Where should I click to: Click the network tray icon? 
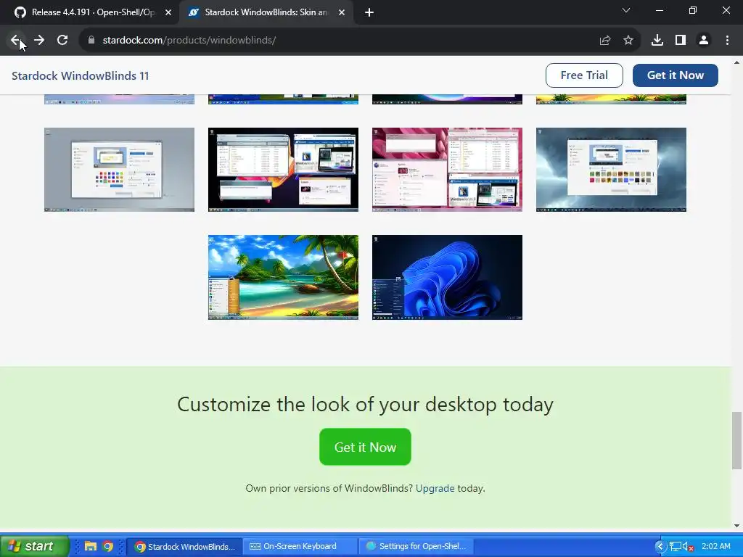coord(675,547)
